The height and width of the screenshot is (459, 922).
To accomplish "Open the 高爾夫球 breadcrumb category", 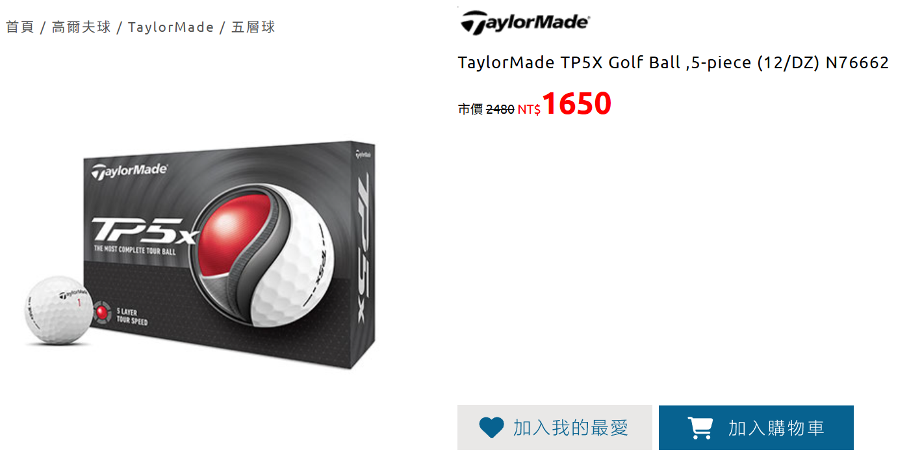I will click(x=81, y=27).
